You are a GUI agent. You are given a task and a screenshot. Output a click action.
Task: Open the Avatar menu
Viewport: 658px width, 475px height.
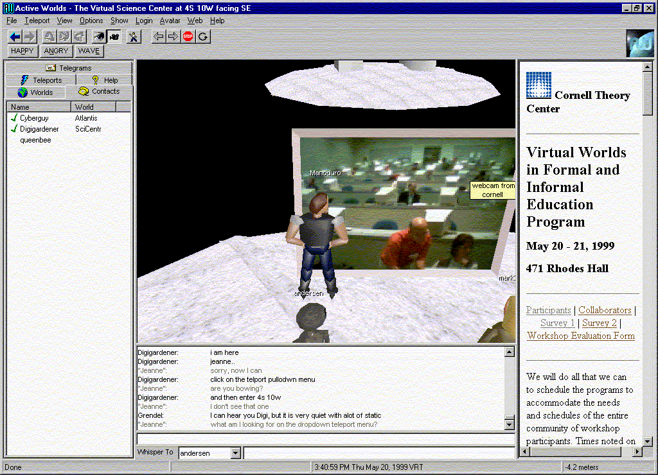(x=170, y=21)
